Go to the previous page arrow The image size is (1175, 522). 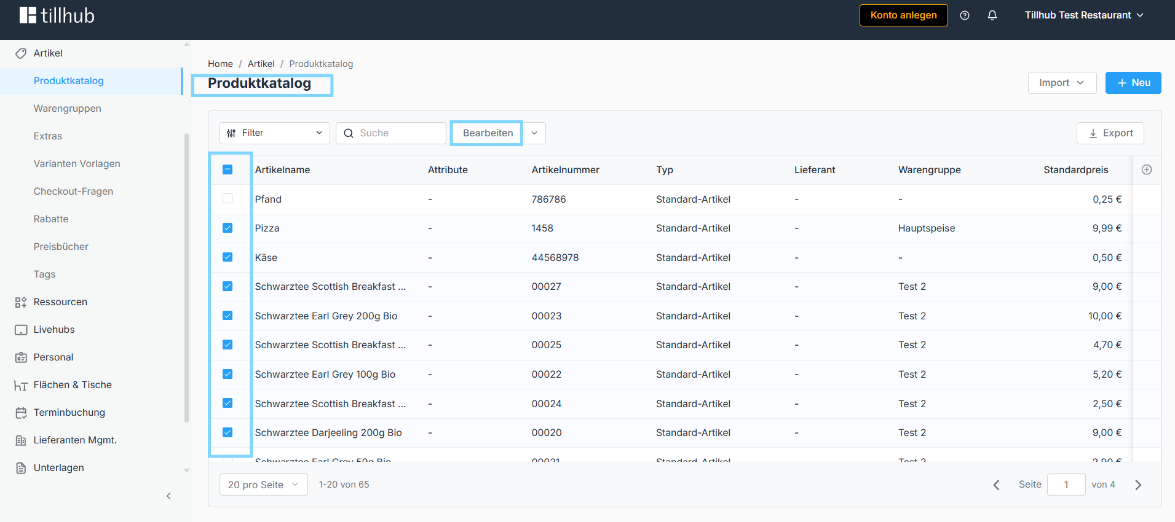pos(996,485)
